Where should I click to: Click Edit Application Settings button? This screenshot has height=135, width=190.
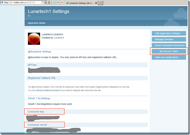(169, 33)
